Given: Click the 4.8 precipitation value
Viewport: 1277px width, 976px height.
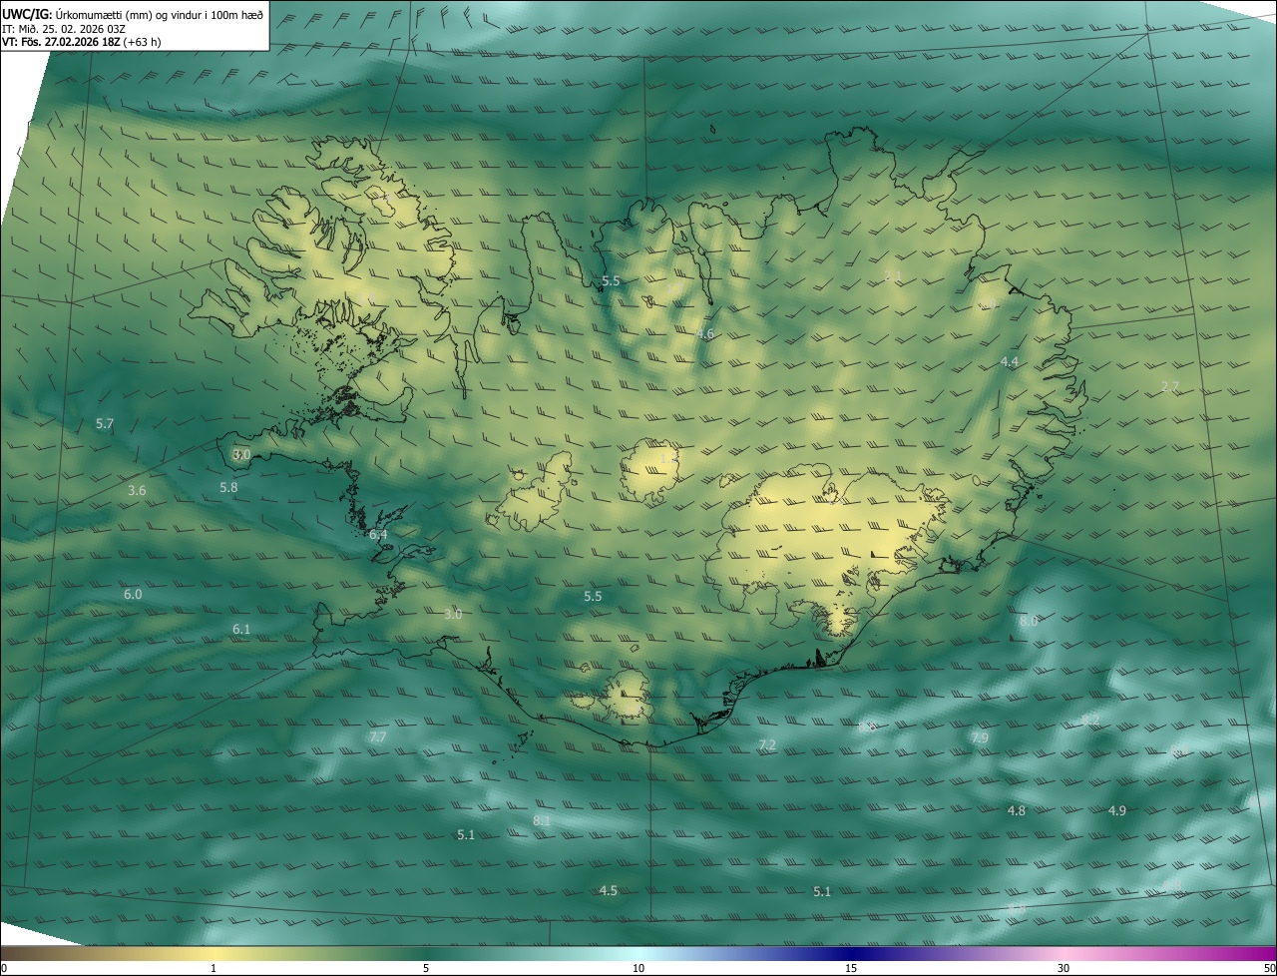Looking at the screenshot, I should pyautogui.click(x=1017, y=811).
